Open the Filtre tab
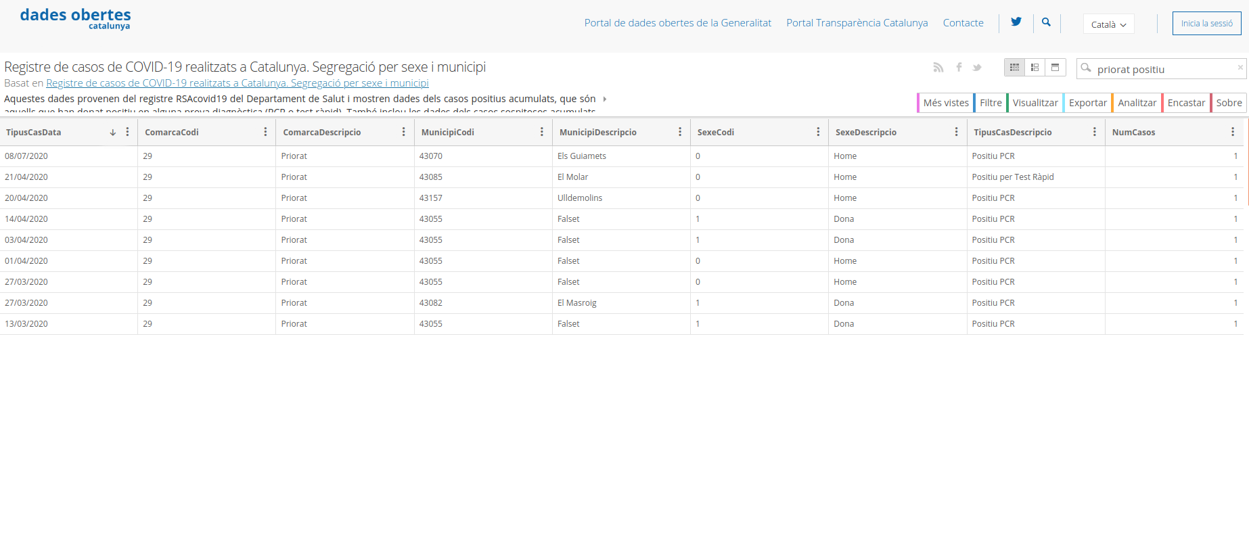This screenshot has width=1249, height=550. point(991,103)
